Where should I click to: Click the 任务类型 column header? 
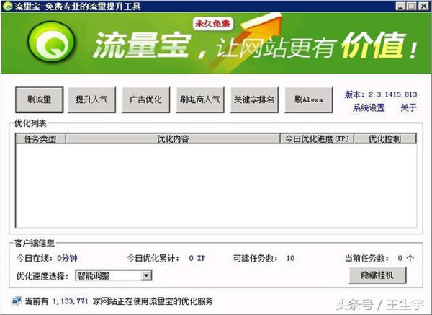click(x=40, y=138)
